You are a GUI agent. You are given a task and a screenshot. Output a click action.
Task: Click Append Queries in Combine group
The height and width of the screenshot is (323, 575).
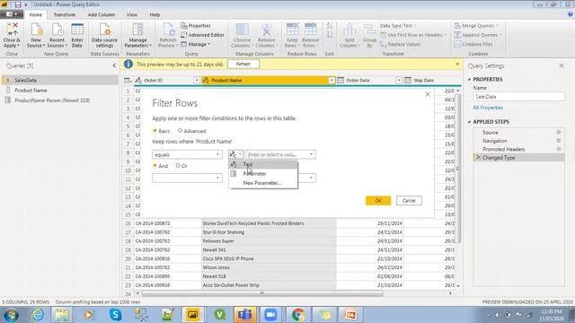(478, 35)
